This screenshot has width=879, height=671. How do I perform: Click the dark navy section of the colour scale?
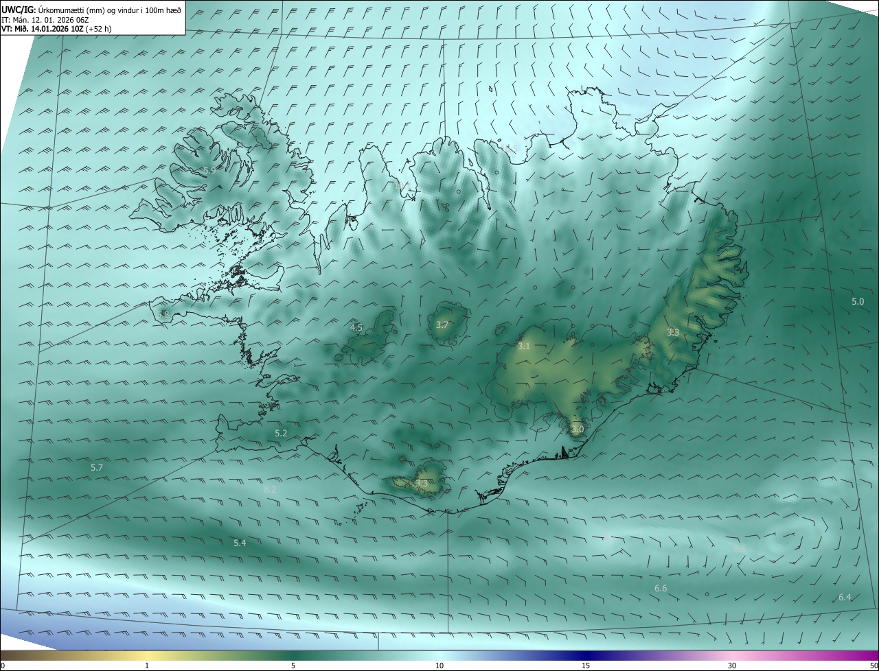tap(586, 655)
